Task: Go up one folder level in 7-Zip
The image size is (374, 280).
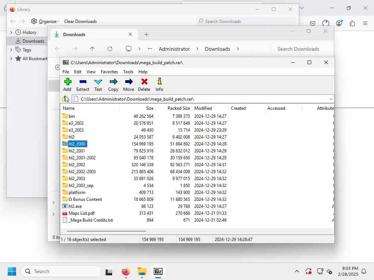Action: [x=65, y=99]
